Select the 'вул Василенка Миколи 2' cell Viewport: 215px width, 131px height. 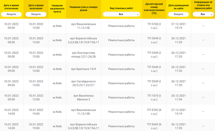83,97
